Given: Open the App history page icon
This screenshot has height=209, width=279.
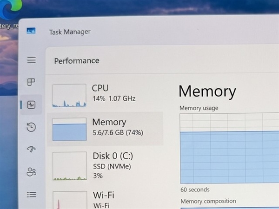Looking at the screenshot, I should (31, 127).
